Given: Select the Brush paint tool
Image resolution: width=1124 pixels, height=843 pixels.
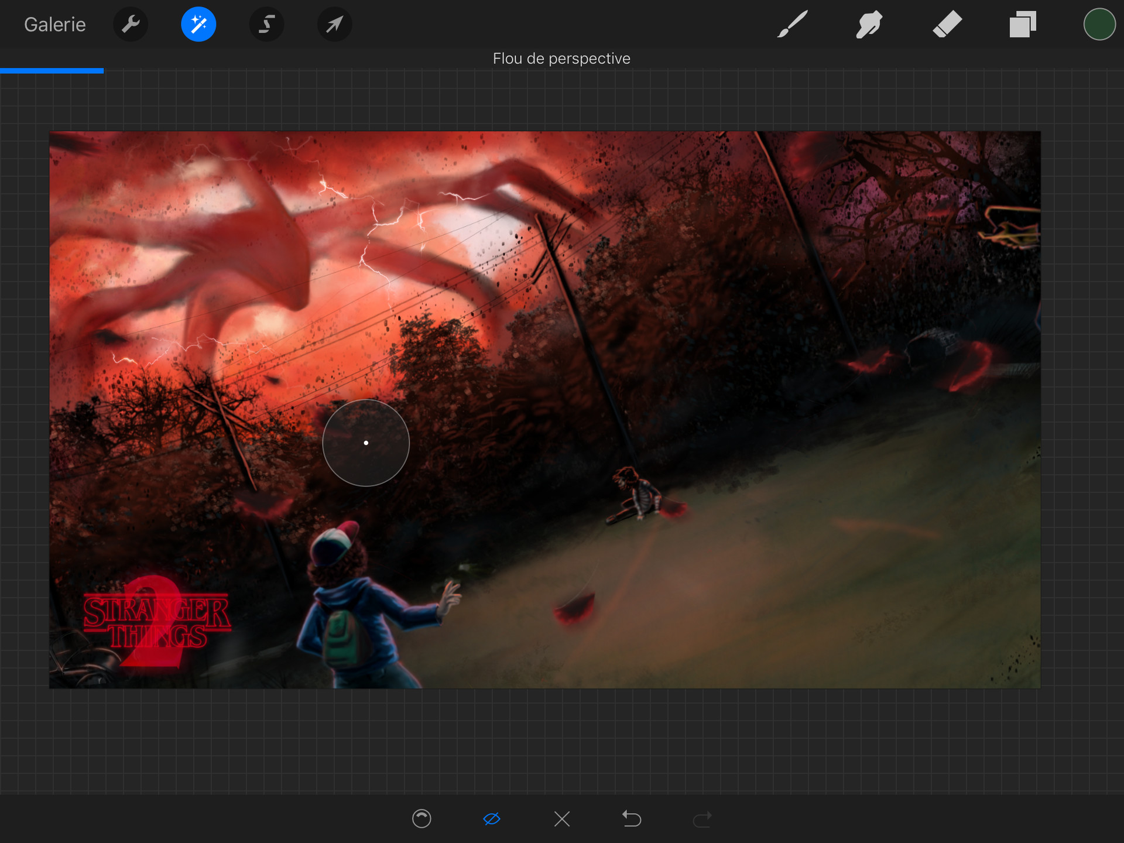Looking at the screenshot, I should point(793,25).
